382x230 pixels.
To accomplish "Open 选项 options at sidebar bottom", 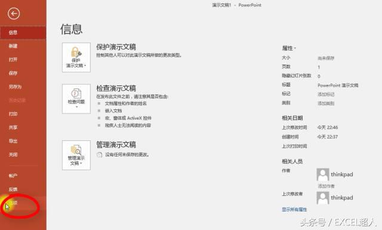I will pyautogui.click(x=23, y=203).
